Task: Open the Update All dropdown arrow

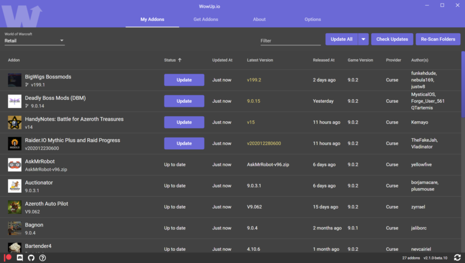Action: 363,39
